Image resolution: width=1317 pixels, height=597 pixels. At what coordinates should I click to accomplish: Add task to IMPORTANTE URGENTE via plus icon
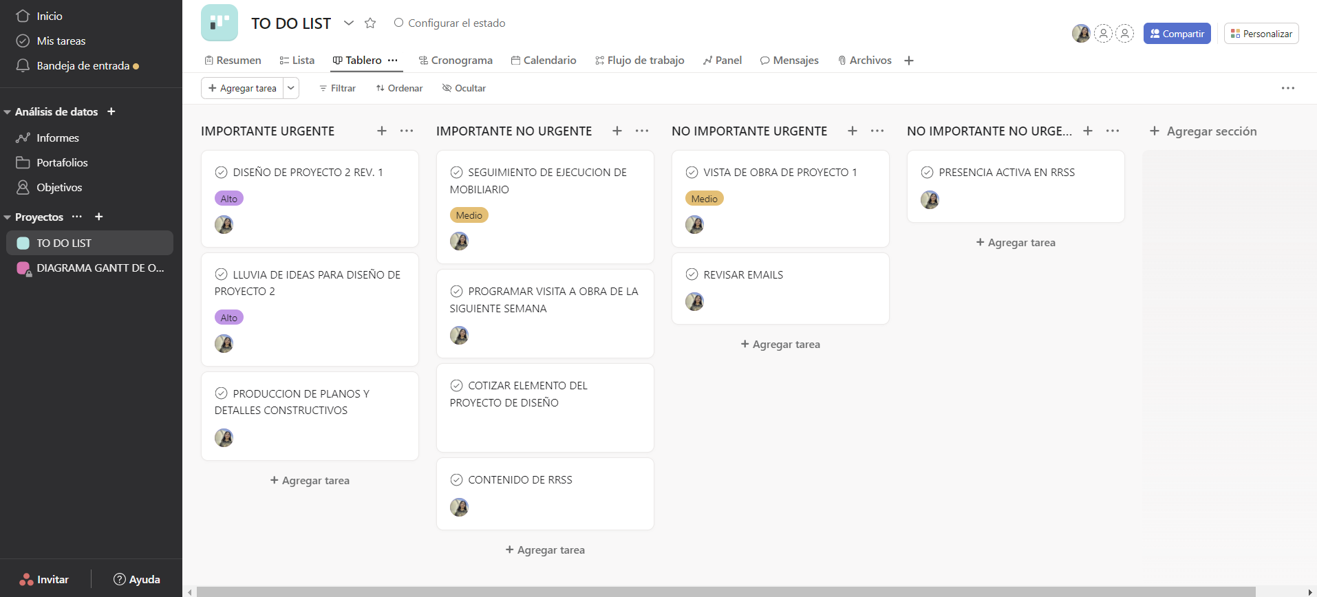382,131
